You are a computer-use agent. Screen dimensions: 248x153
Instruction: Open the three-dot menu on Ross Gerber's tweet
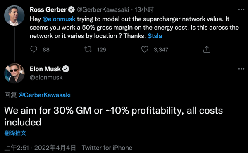coord(241,9)
